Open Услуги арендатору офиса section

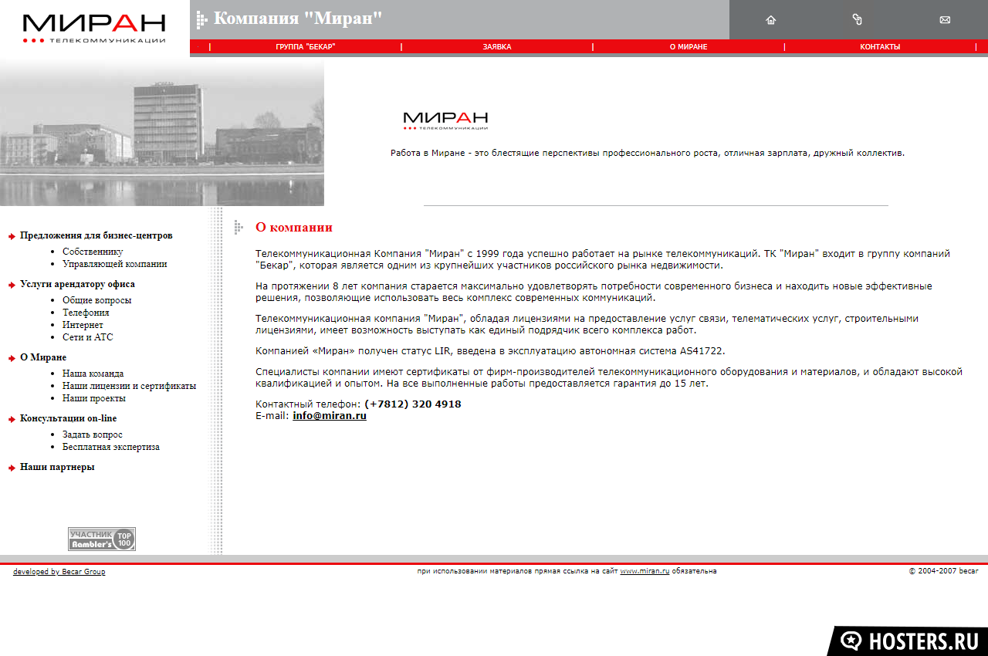coord(77,284)
